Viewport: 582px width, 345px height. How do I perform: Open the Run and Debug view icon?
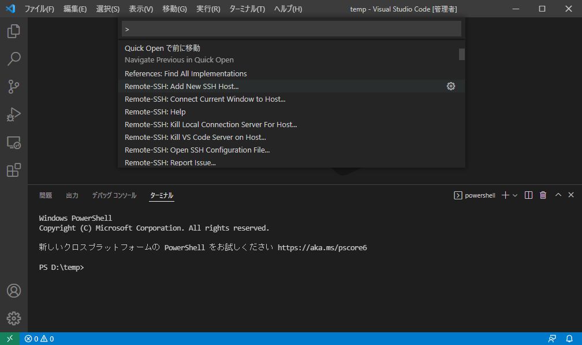point(13,114)
